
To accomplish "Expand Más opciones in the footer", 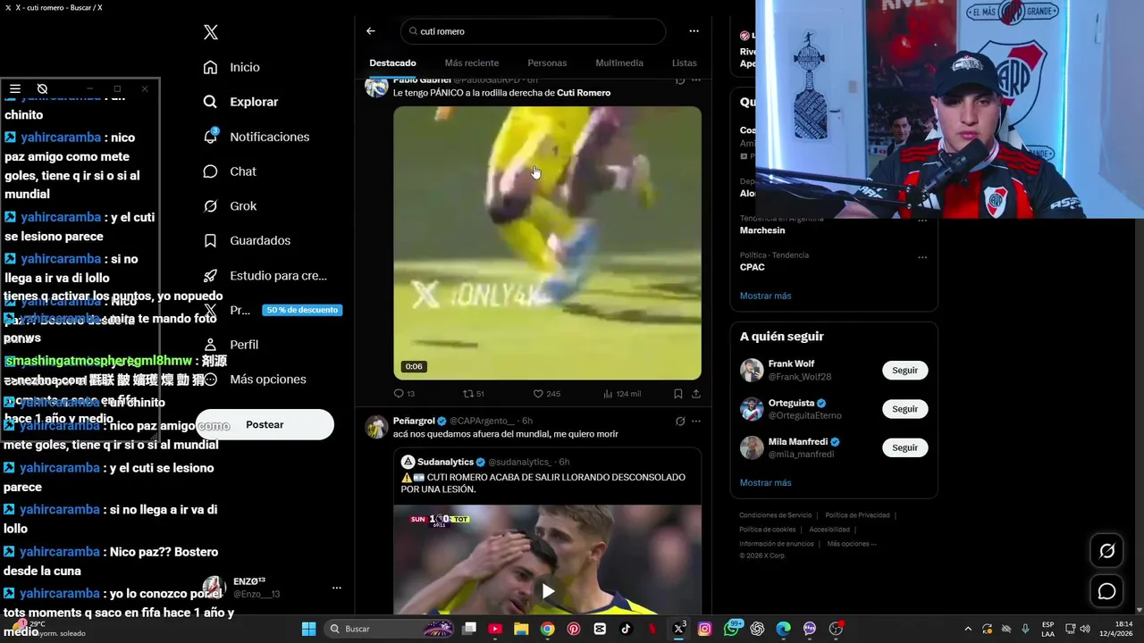I will [x=851, y=544].
